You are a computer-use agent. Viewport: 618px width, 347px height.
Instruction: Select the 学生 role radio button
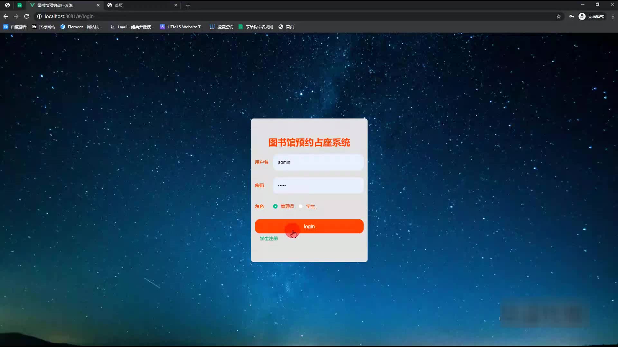pos(301,206)
